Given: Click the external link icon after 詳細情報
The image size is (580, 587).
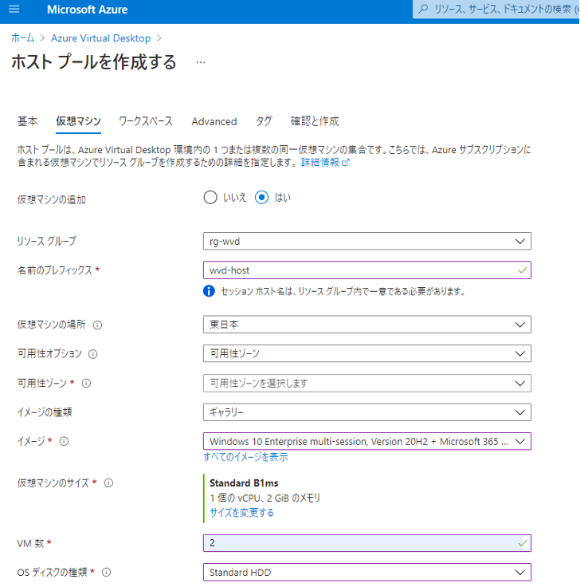Looking at the screenshot, I should click(346, 163).
